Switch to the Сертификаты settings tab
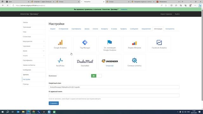The height and width of the screenshot is (114, 203). pos(76,29)
